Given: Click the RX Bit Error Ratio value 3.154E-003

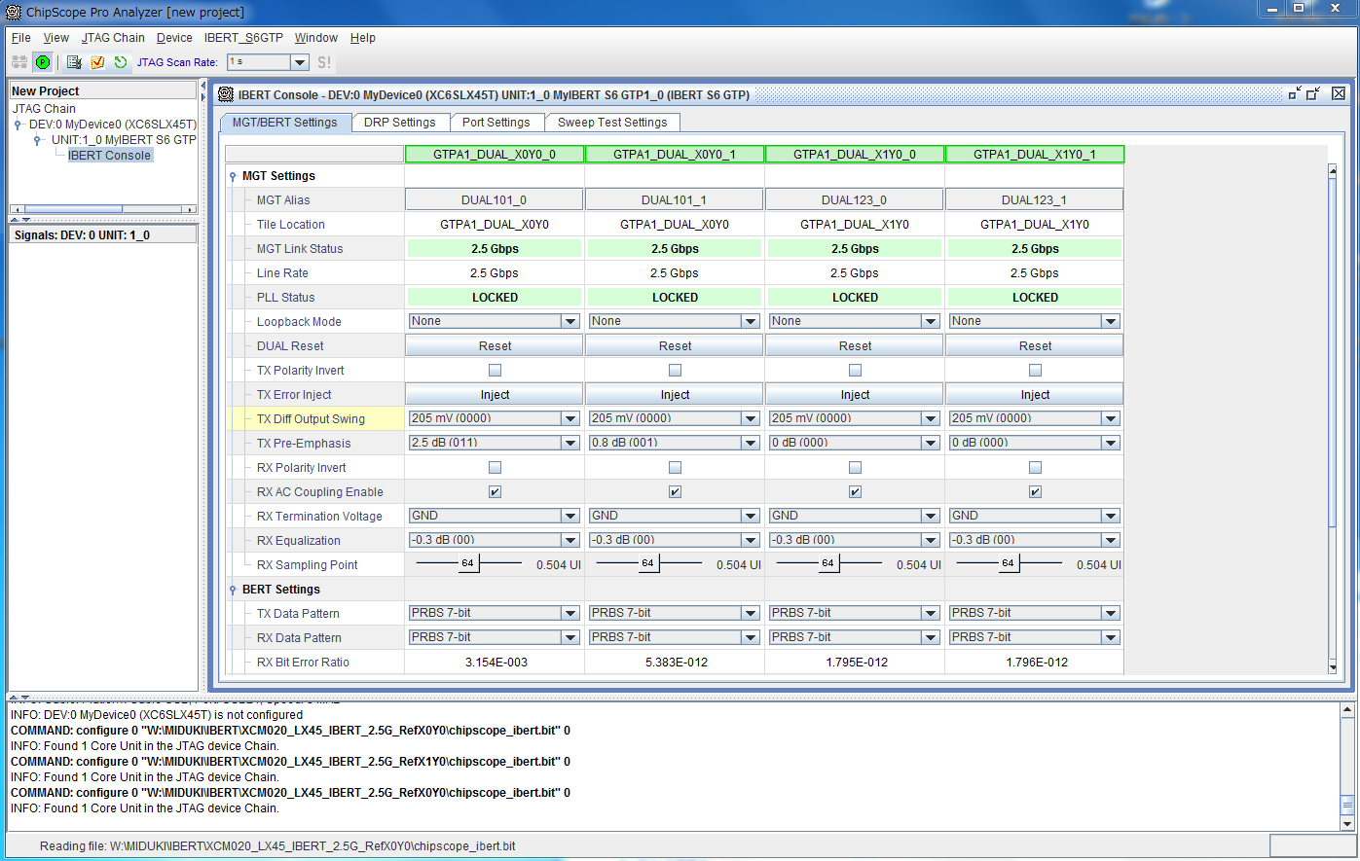Looking at the screenshot, I should click(496, 663).
